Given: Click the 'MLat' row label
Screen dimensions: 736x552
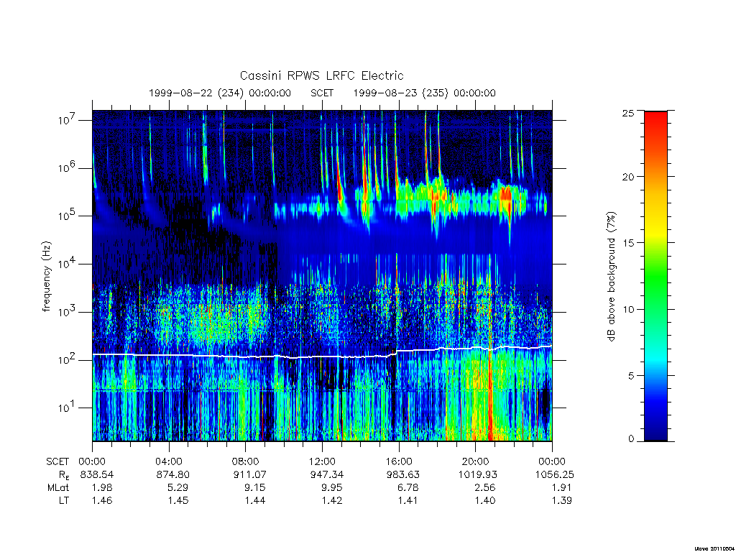Looking at the screenshot, I should [x=58, y=488].
